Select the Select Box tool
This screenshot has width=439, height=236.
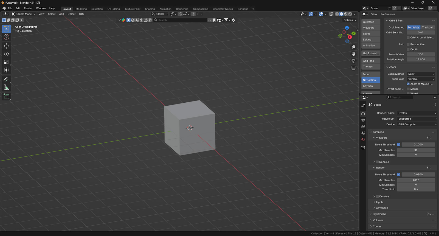tap(7, 29)
